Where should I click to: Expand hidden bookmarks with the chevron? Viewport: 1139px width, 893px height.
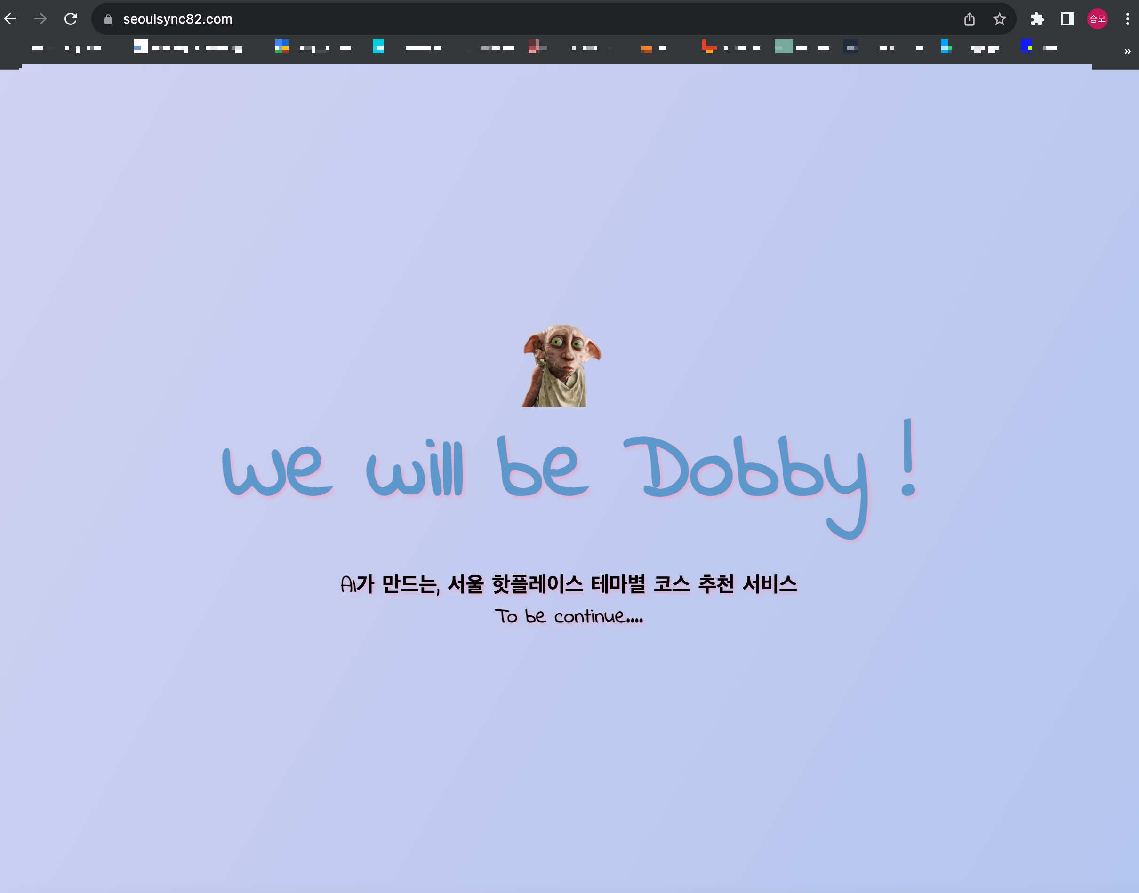click(x=1127, y=51)
